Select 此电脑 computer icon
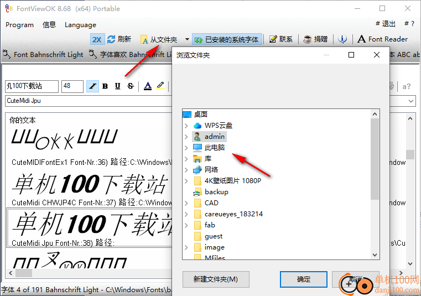 point(197,148)
